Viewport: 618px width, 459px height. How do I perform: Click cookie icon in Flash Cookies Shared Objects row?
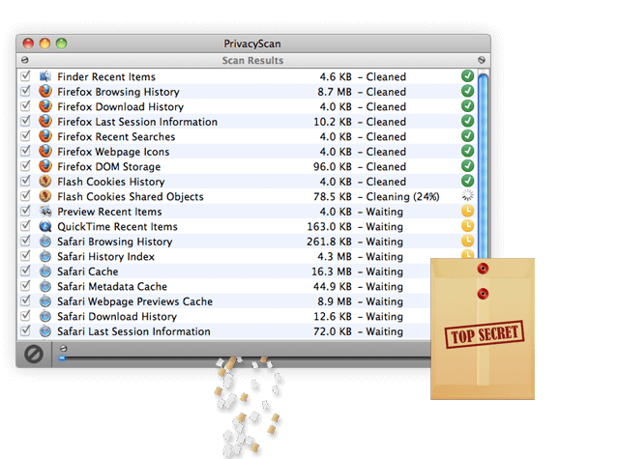[45, 196]
